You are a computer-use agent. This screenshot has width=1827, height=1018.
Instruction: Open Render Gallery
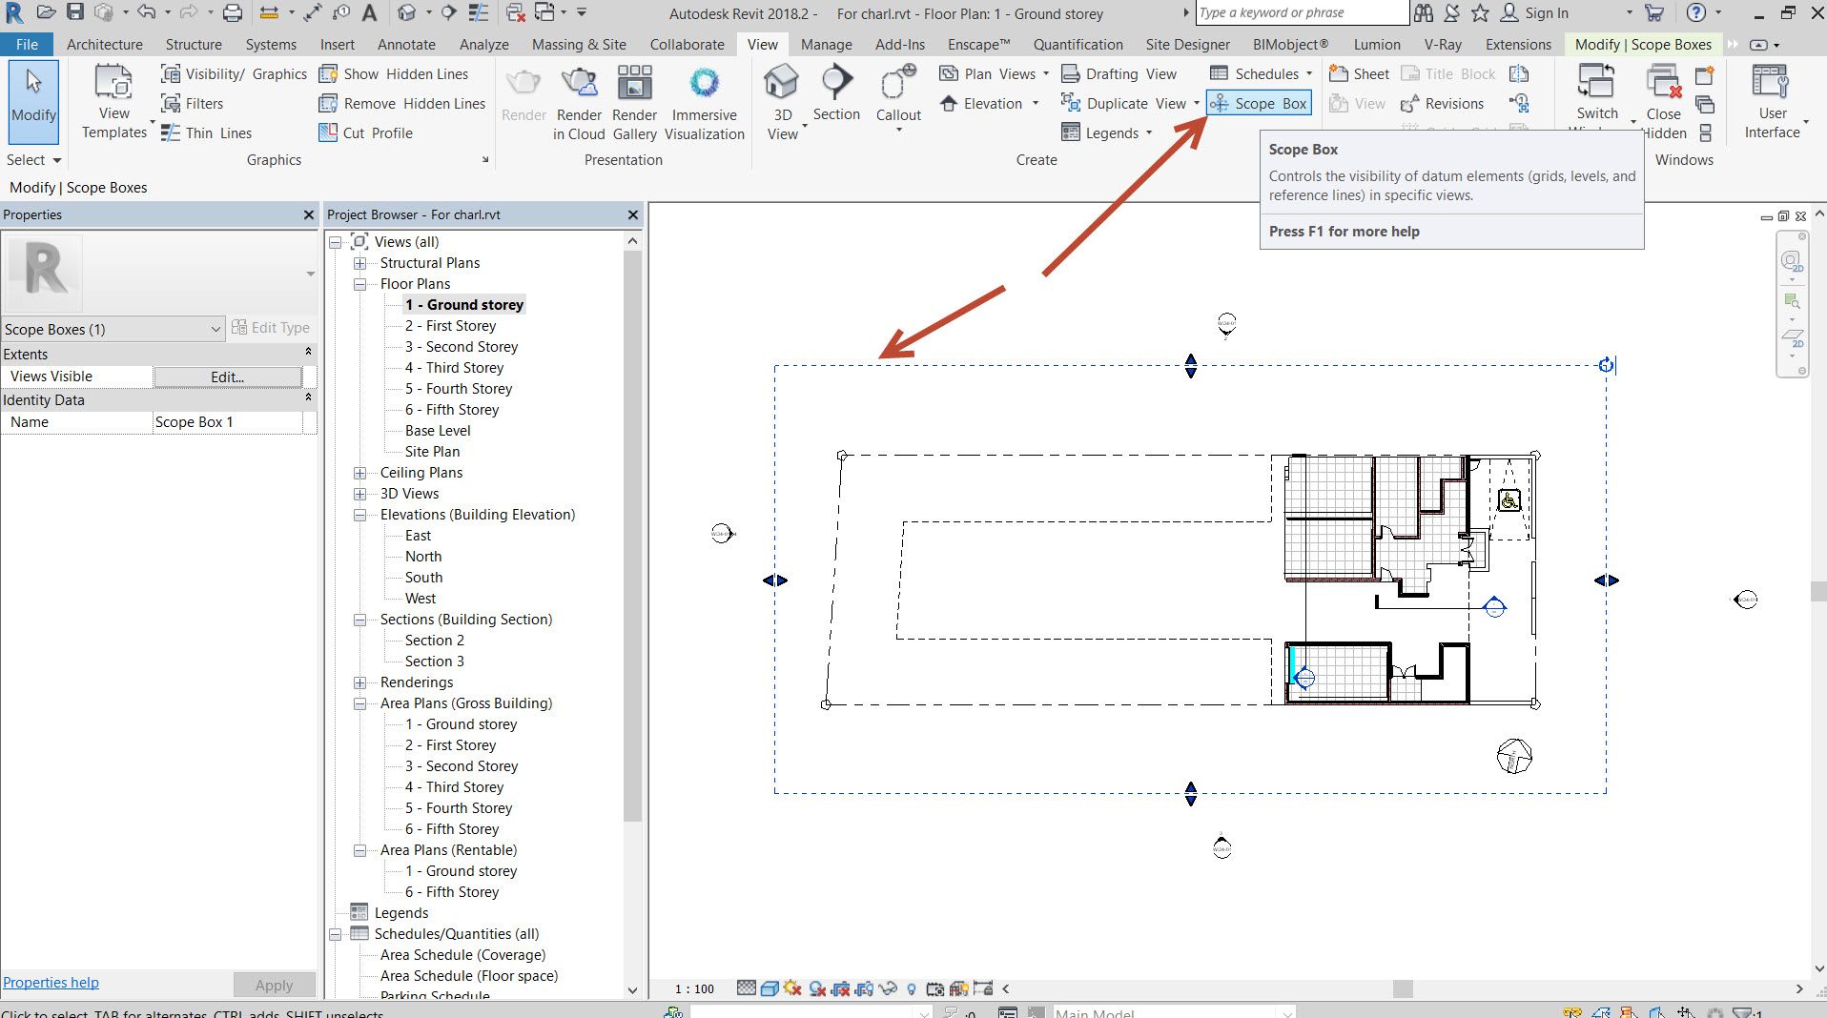634,103
